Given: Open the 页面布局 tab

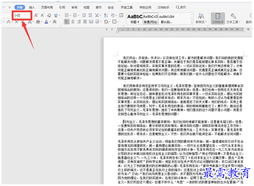Looking at the screenshot, I should point(47,7).
